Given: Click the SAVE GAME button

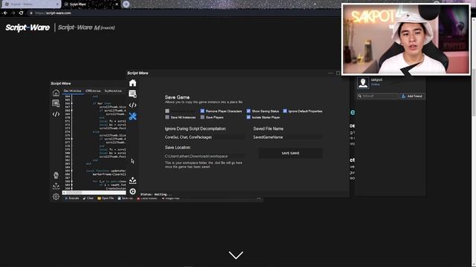Looking at the screenshot, I should coord(290,154).
